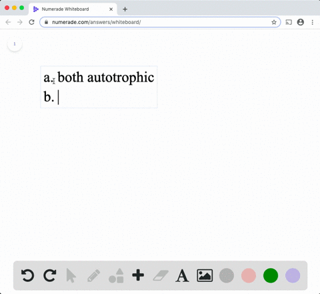The width and height of the screenshot is (320, 294).
Task: Choose the green color swatch
Action: tap(271, 275)
